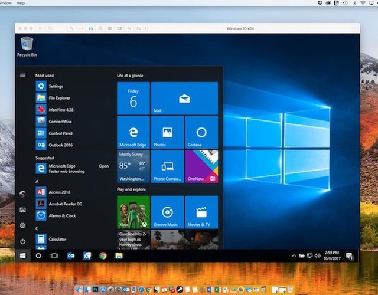Screen dimensions: 378x295
Task: Click the network tray icon
Action: (x=309, y=255)
